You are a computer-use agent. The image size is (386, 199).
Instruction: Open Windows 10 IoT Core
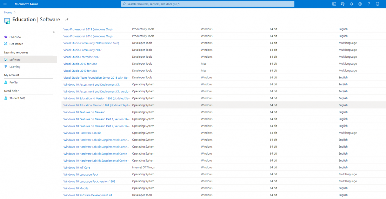pos(76,167)
